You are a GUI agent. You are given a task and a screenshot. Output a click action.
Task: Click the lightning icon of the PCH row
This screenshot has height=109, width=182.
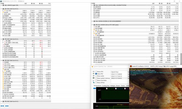coord(3,89)
